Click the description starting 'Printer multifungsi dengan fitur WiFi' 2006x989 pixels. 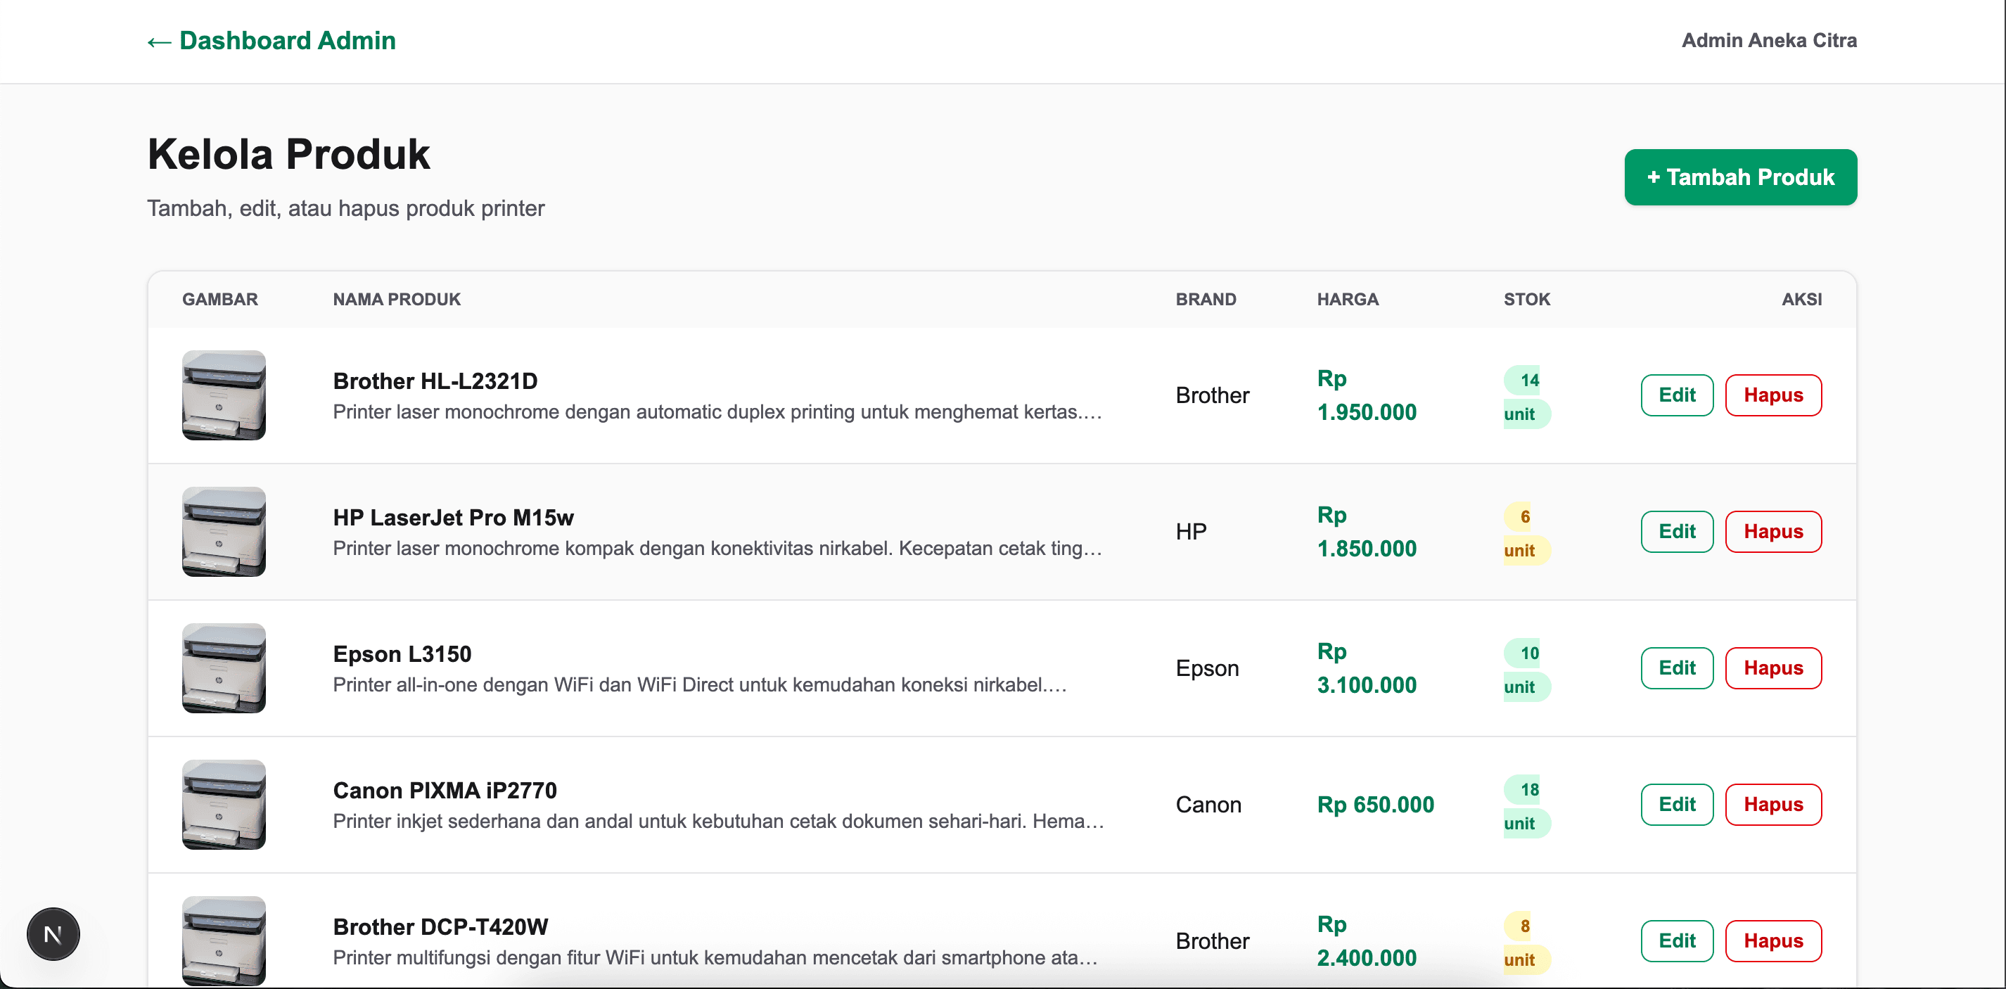coord(715,957)
